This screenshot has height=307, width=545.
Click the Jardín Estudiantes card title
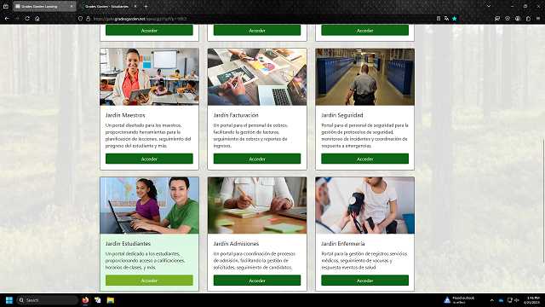click(x=128, y=244)
